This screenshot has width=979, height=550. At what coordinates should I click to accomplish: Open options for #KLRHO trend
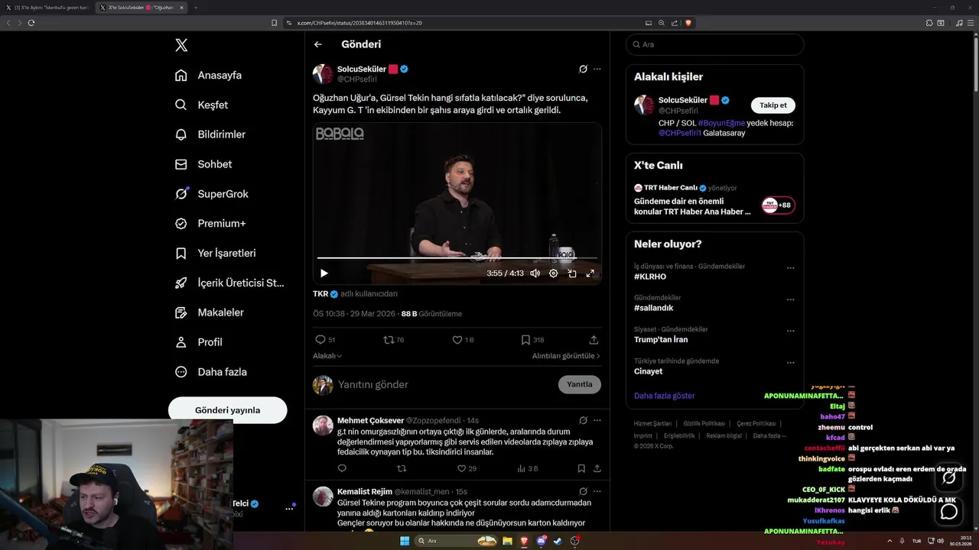(790, 268)
